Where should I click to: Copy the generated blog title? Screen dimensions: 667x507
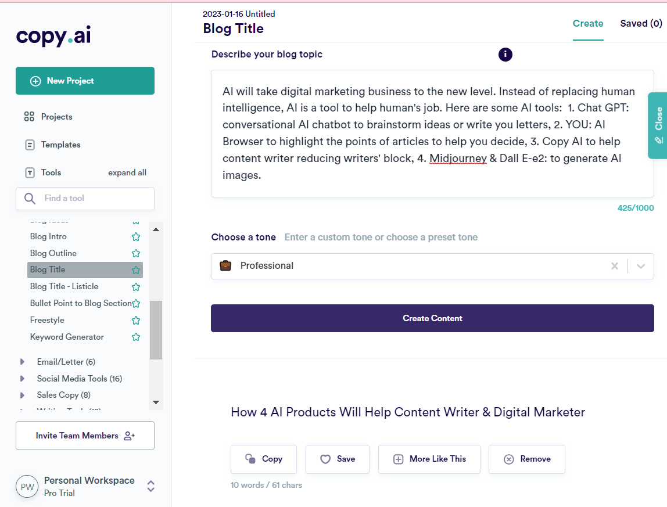(x=264, y=459)
